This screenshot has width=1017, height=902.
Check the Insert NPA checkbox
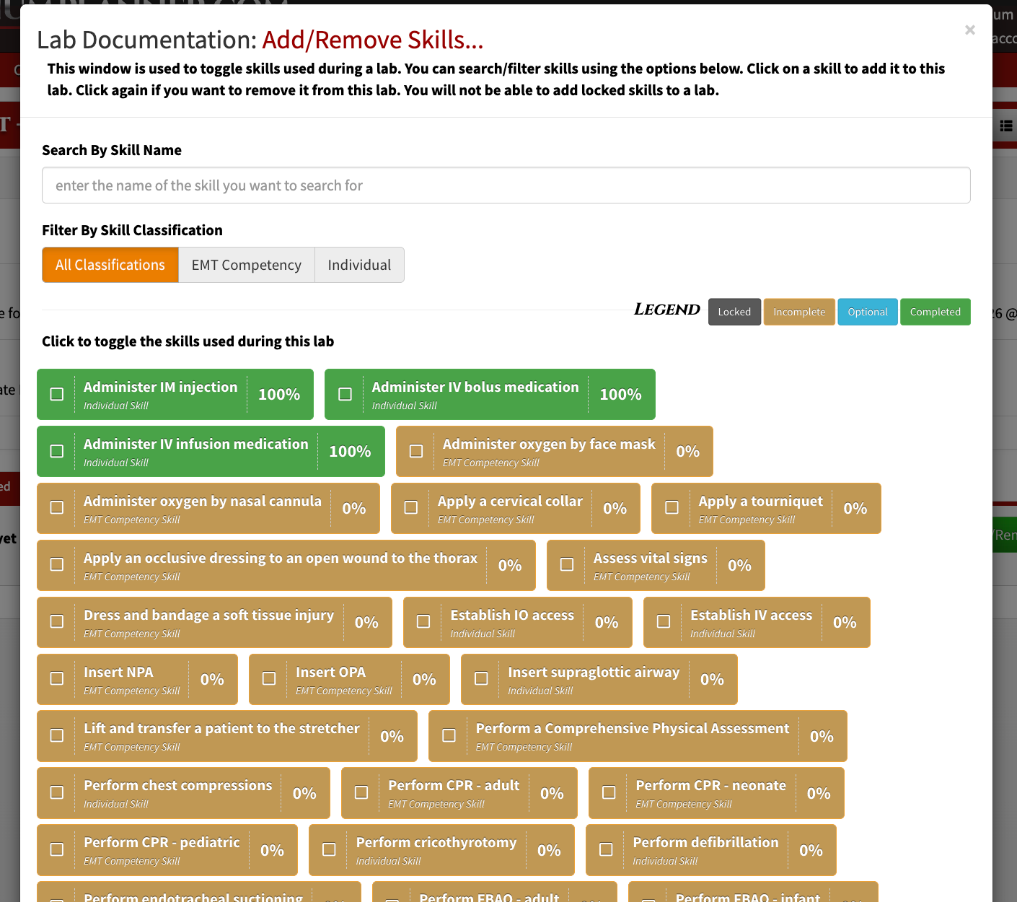(x=57, y=679)
